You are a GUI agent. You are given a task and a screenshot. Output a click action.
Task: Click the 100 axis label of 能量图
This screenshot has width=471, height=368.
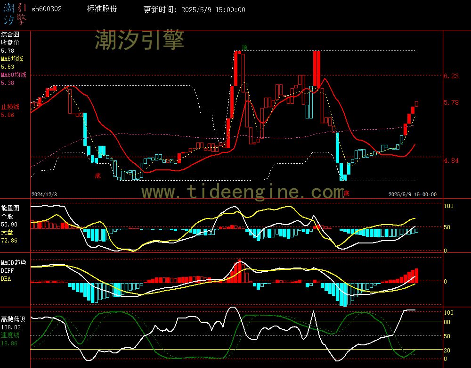(448, 206)
